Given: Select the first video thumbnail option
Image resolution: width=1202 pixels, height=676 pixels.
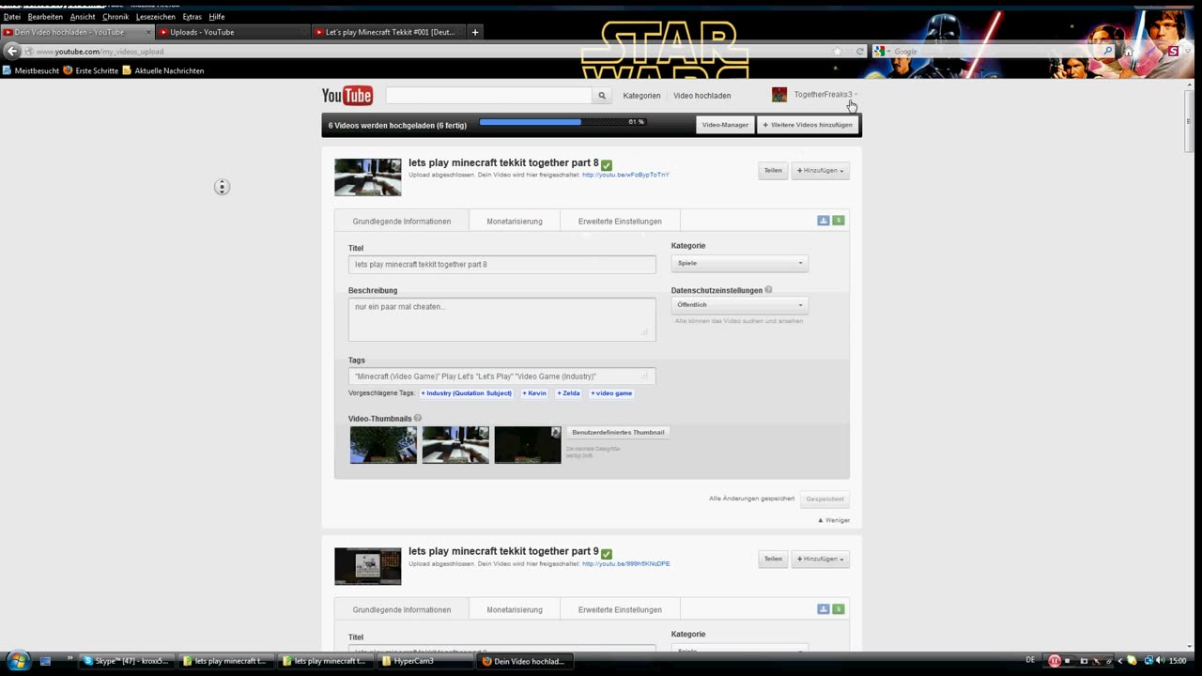Looking at the screenshot, I should [x=383, y=445].
